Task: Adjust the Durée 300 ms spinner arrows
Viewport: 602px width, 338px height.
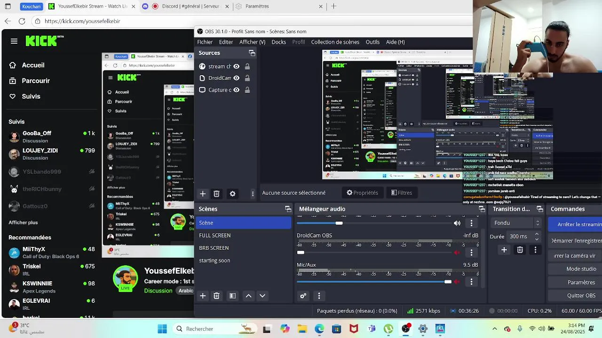Action: coord(537,236)
